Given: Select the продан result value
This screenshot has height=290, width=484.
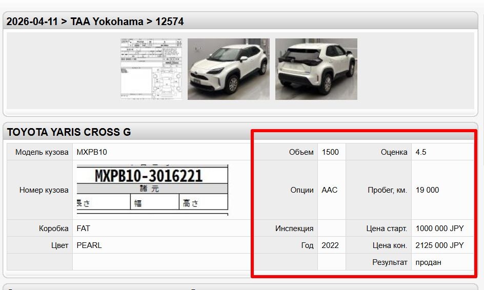Looking at the screenshot, I should (x=429, y=262).
